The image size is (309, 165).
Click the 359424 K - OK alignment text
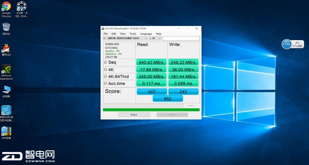pyautogui.click(x=113, y=54)
